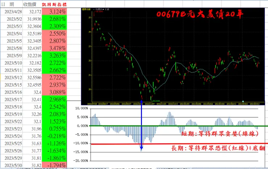Click the indicator cell 2.309%
Viewport: 268px width, 169px height.
54,26
